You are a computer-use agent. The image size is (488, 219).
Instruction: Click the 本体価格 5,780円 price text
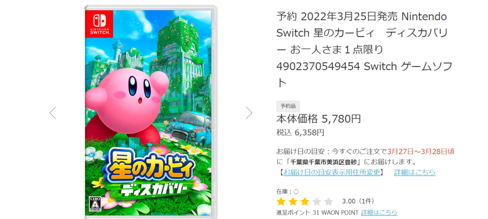[x=319, y=119]
